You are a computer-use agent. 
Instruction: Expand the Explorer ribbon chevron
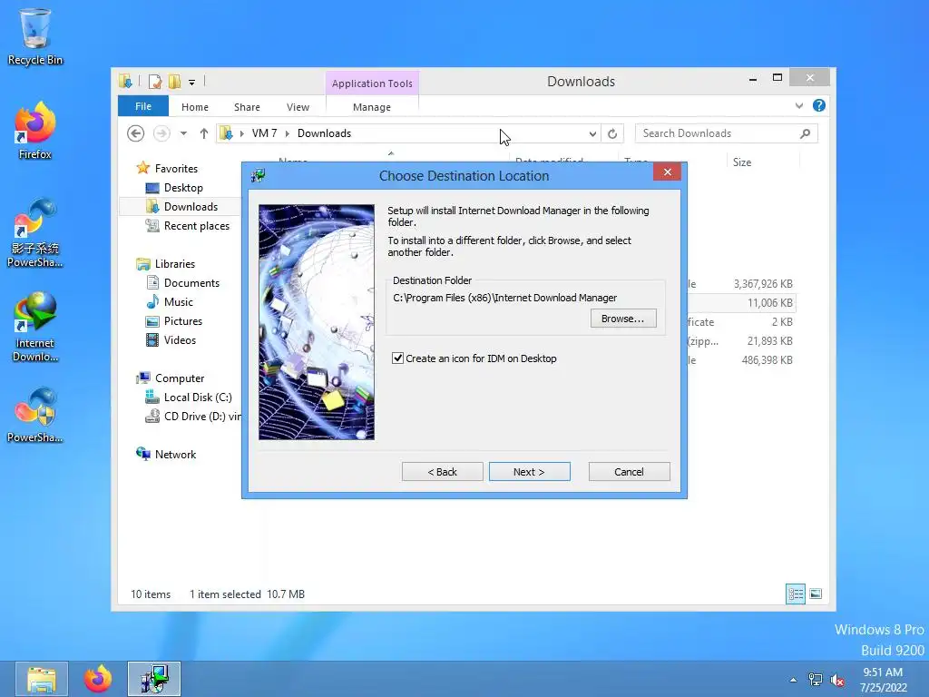[799, 105]
